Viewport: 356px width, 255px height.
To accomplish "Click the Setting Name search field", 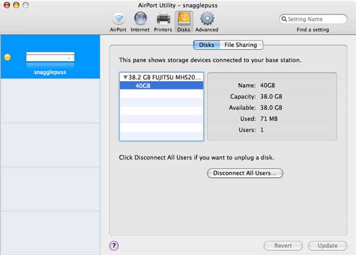I will 316,19.
